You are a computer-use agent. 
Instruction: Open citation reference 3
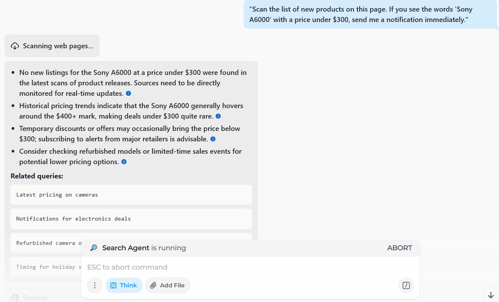pyautogui.click(x=213, y=139)
